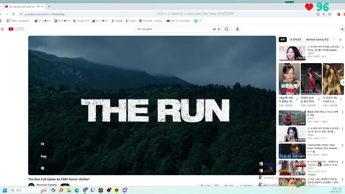Bookmark this page with the star icon
Viewport: 345px width, 194px height.
[x=330, y=14]
